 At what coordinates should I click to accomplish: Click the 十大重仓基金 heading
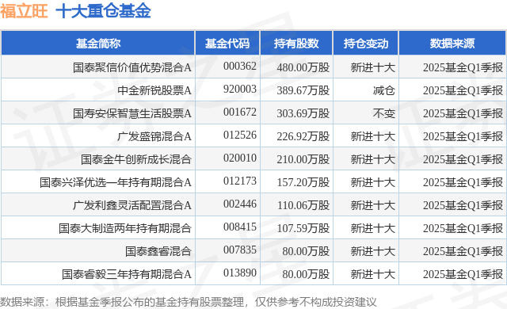103,10
